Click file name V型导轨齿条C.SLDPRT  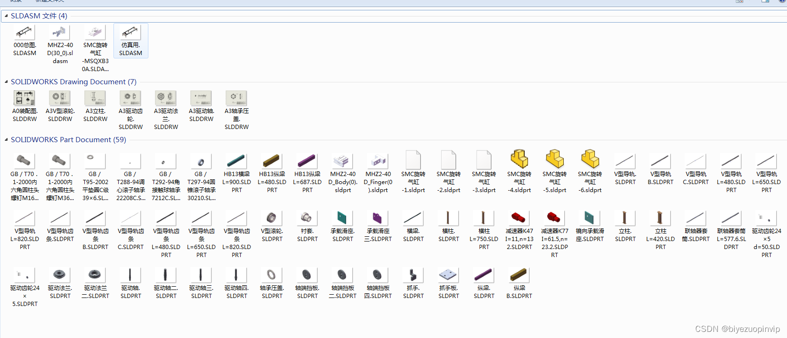tap(130, 239)
